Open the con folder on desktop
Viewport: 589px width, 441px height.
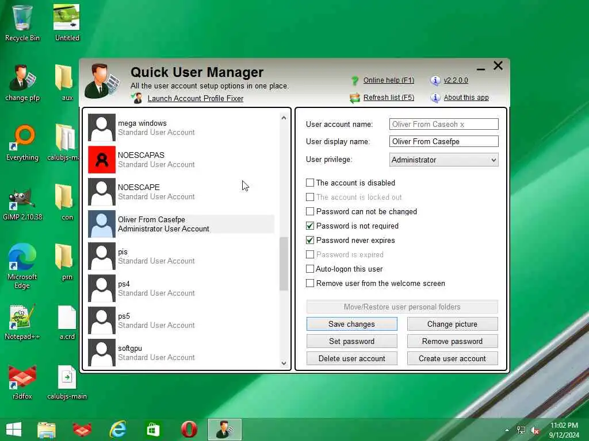click(x=67, y=203)
